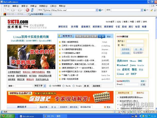Click the KylinBrowser title bar logo icon

click(x=2, y=2)
